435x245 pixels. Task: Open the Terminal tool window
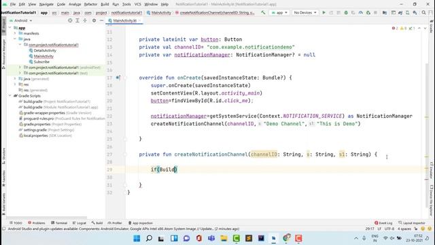coord(59,223)
